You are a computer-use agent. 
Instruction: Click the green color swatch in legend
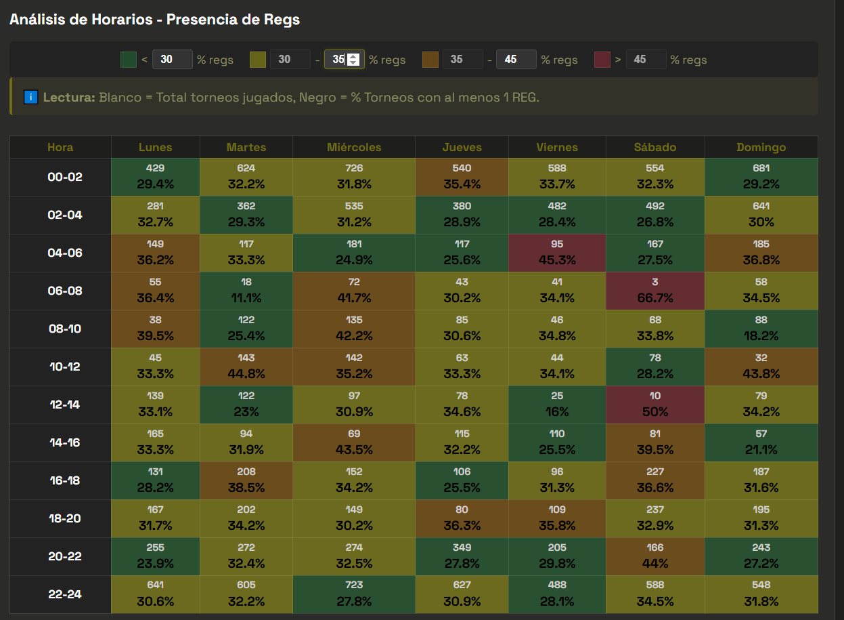(129, 60)
